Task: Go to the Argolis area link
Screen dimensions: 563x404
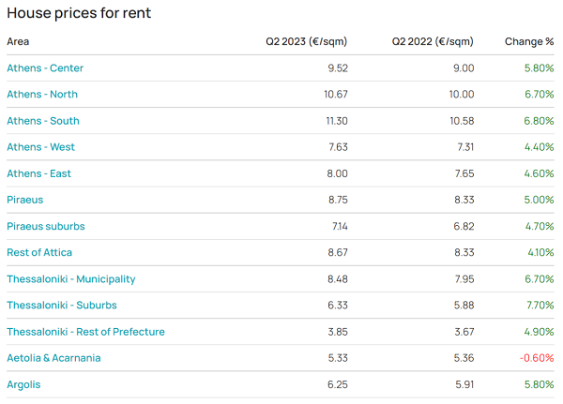Action: pyautogui.click(x=23, y=384)
